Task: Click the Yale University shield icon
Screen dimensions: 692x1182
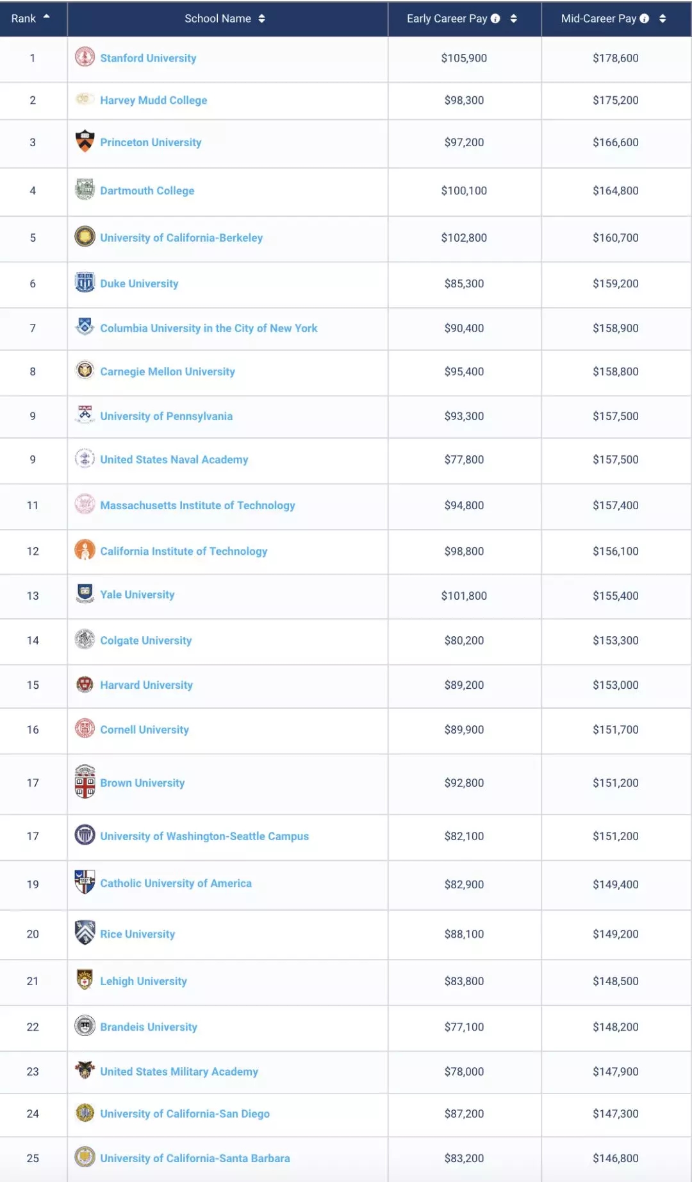Action: pyautogui.click(x=85, y=593)
